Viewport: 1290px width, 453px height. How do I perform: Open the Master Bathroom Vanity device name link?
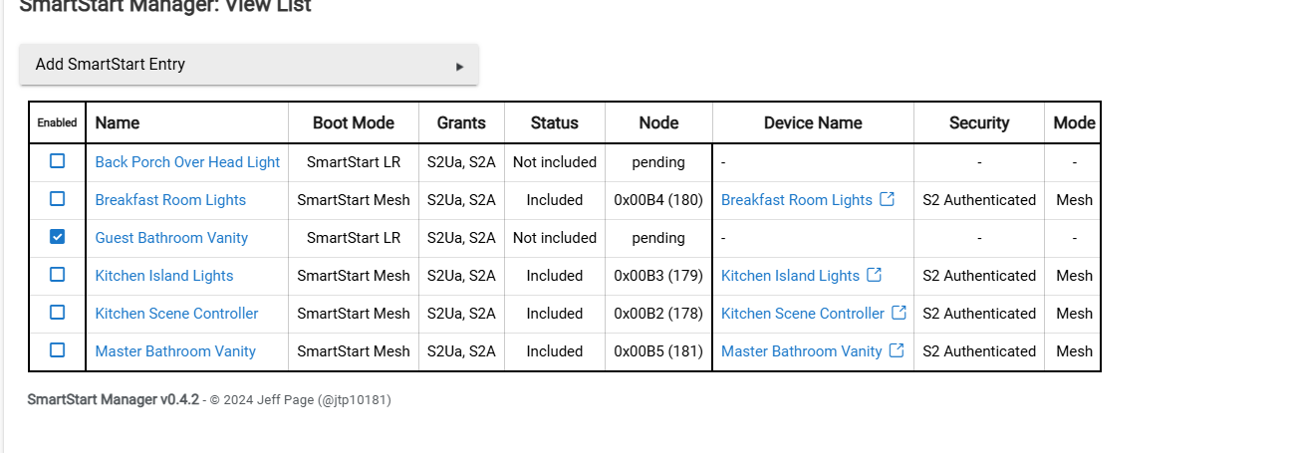[x=801, y=351]
